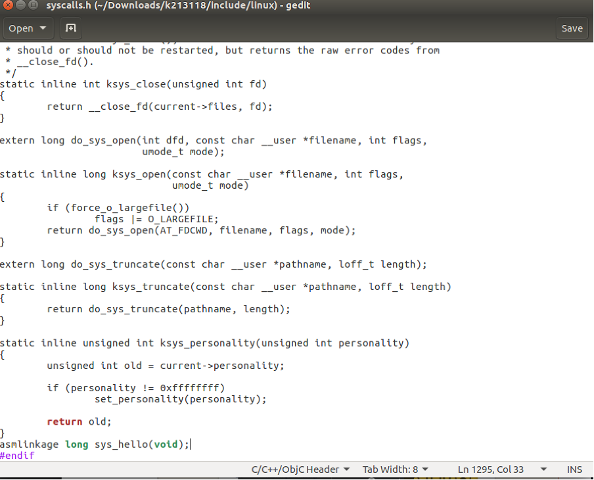Image resolution: width=594 pixels, height=480 pixels.
Task: Click the ksys_personality function declaration line
Action: 204,343
